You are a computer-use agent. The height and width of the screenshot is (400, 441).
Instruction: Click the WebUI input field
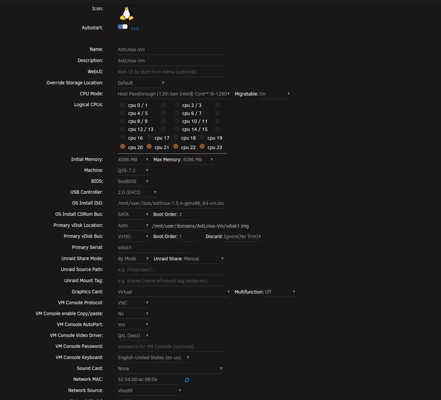point(172,72)
